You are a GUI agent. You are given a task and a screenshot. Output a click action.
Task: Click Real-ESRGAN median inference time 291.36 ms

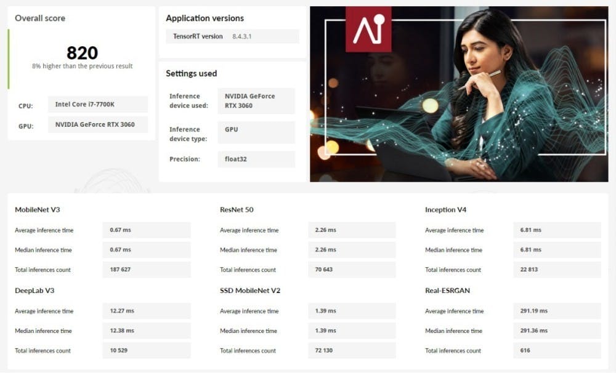tap(557, 331)
